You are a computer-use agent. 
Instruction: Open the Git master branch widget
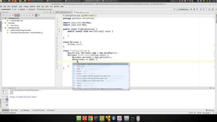pos(206,113)
